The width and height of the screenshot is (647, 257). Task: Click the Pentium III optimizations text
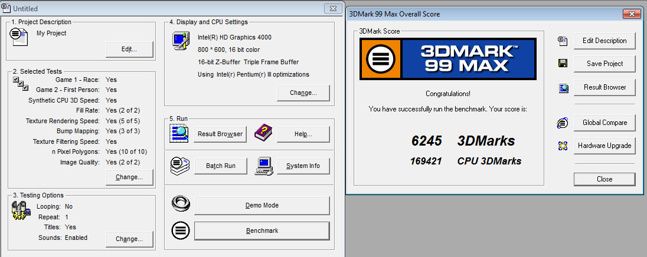[x=253, y=74]
